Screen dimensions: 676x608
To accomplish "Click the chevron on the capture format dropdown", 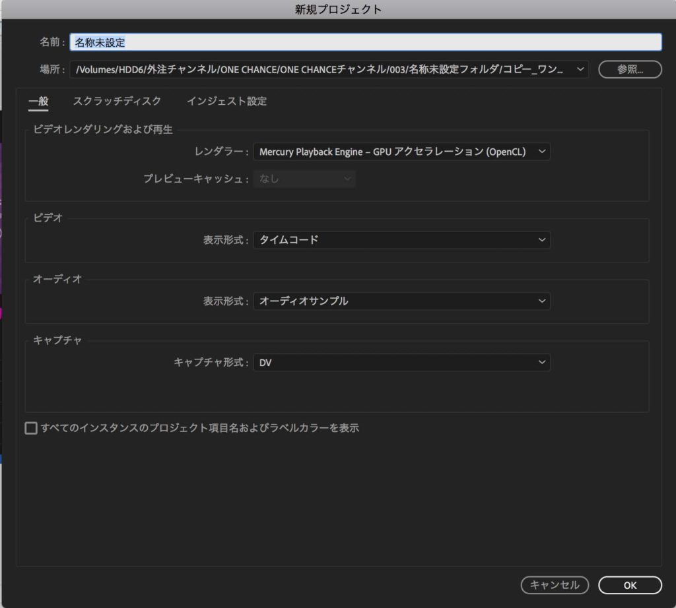I will pos(541,362).
